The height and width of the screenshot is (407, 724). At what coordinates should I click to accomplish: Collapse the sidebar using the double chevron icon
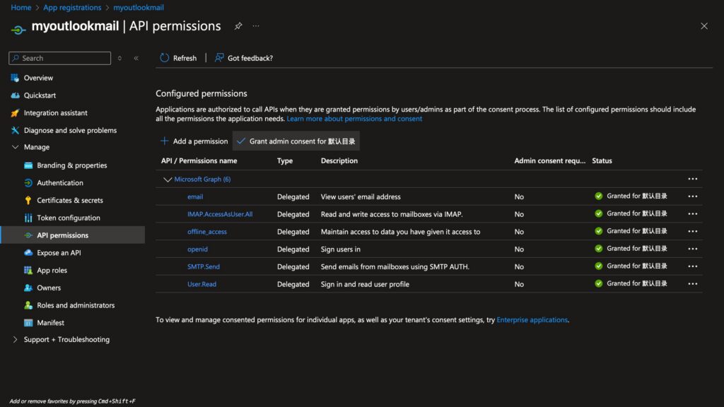[136, 58]
